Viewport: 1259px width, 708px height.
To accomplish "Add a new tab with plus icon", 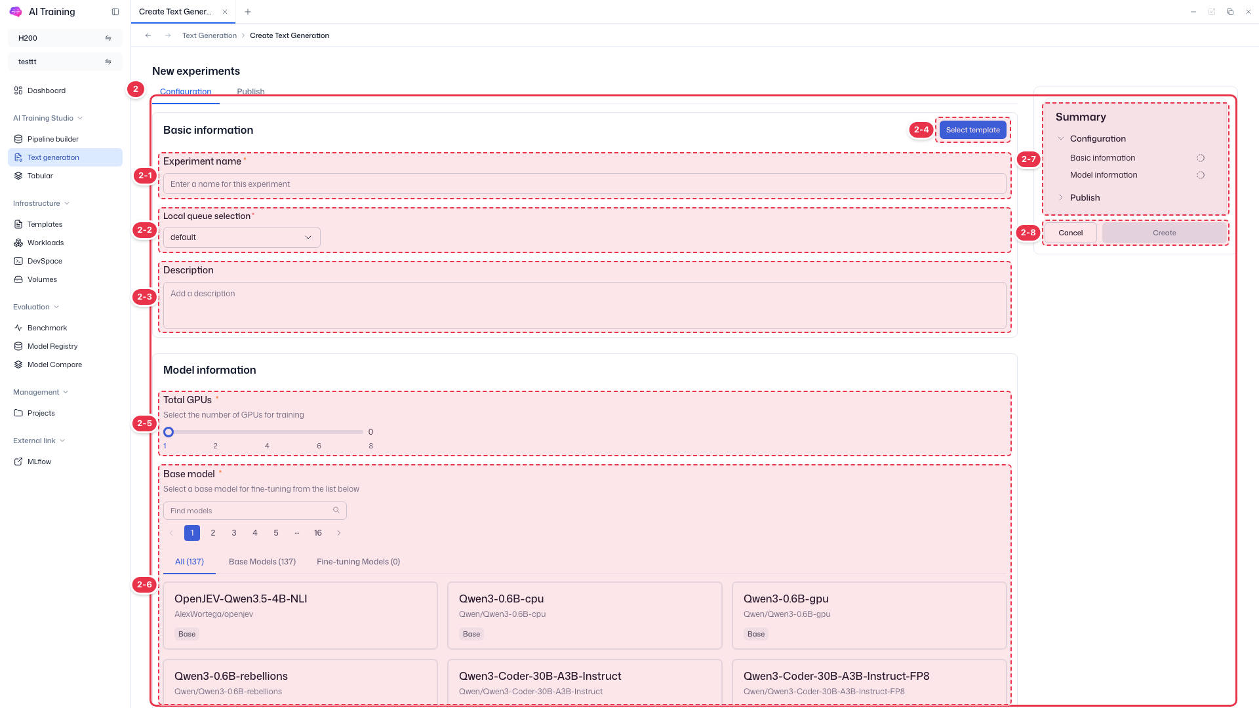I will [x=248, y=12].
